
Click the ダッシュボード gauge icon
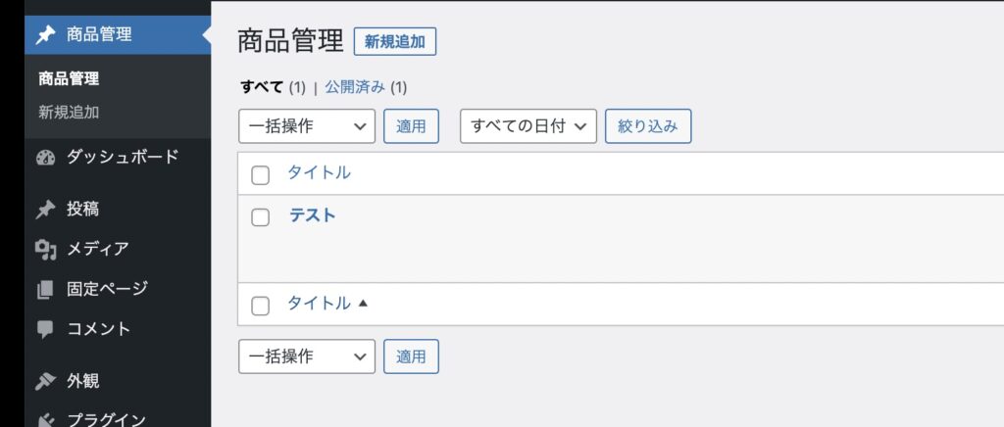45,157
